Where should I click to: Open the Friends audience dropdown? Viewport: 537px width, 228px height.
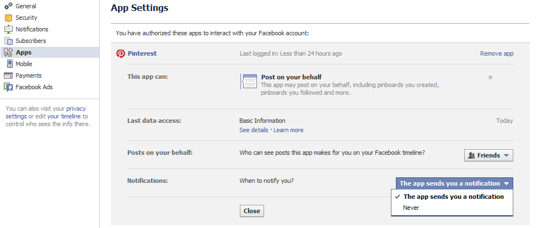click(488, 155)
